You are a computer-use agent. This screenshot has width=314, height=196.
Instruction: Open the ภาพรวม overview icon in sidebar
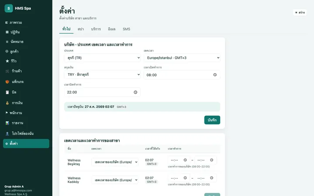[x=7, y=23]
